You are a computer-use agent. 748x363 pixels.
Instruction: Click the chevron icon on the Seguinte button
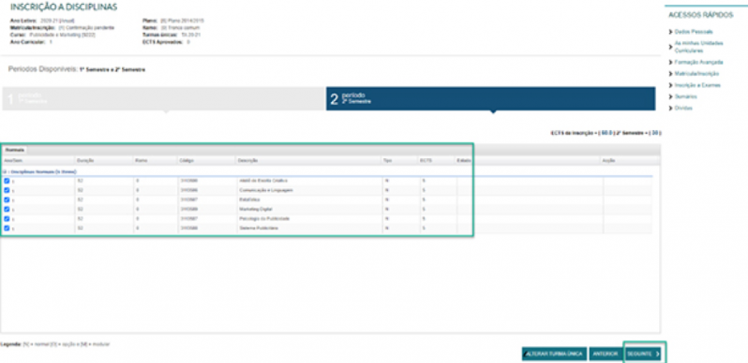pyautogui.click(x=658, y=354)
